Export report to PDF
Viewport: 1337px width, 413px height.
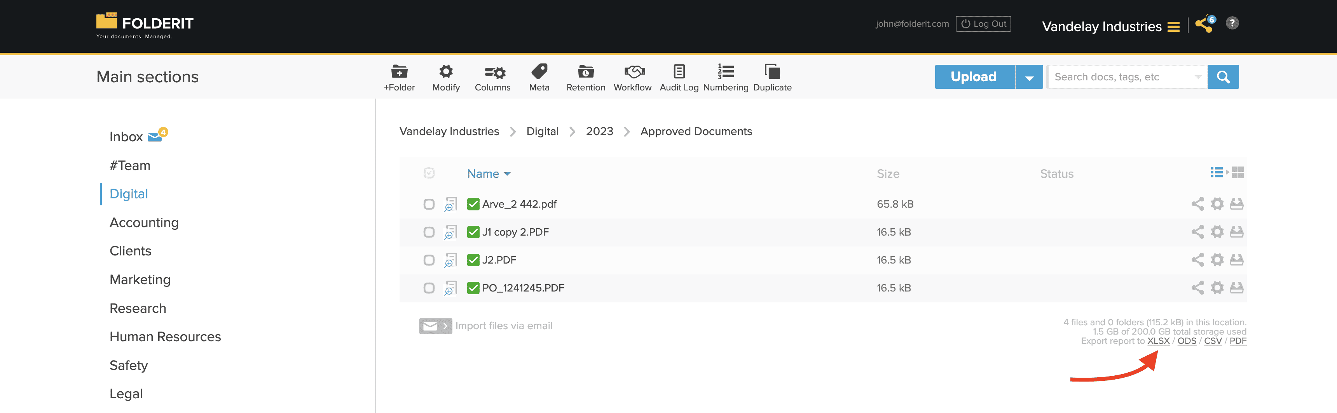1238,341
